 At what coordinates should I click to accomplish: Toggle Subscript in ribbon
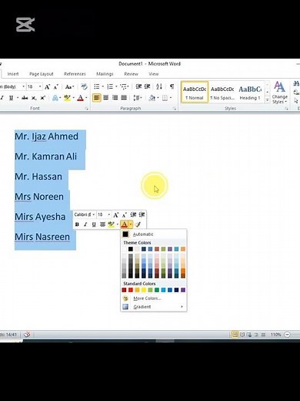pos(34,98)
